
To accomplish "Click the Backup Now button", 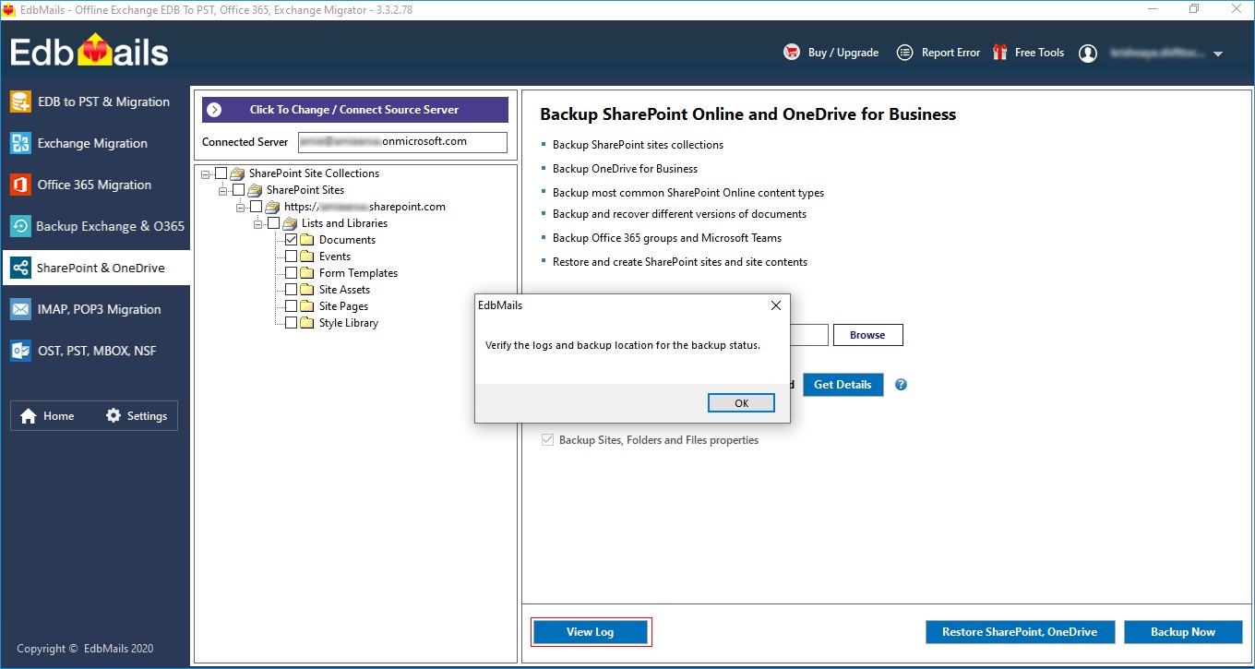I will point(1183,632).
